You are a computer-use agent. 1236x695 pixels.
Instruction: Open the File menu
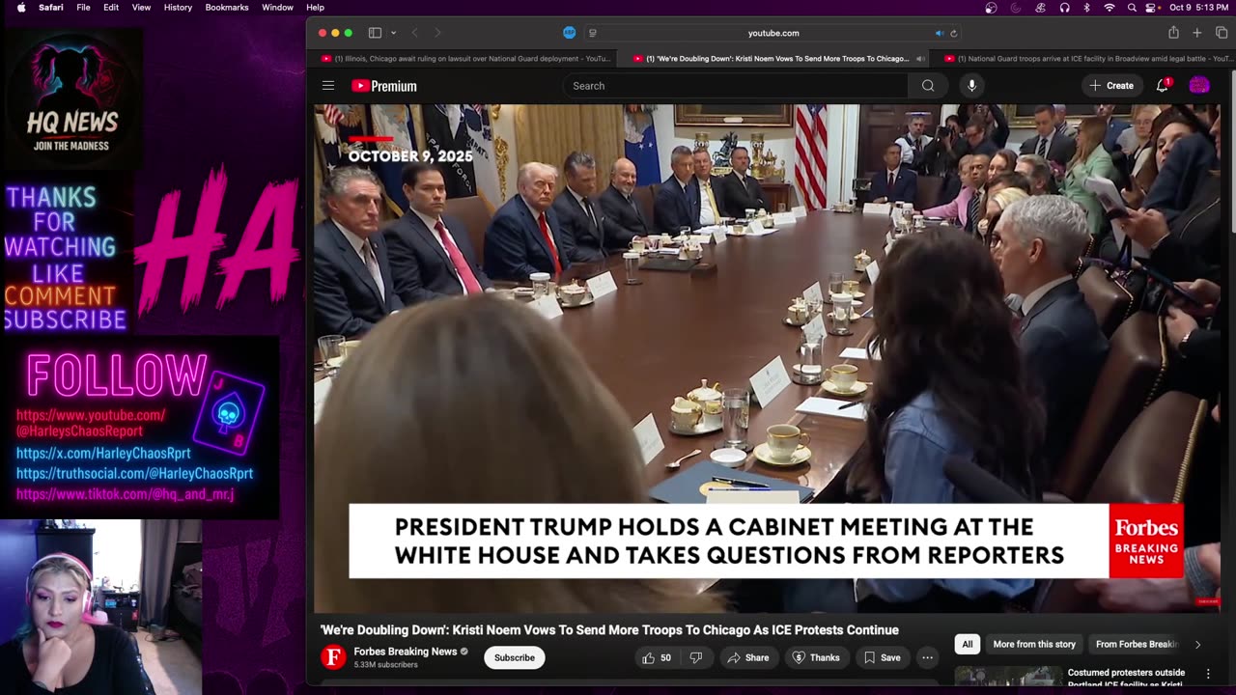(84, 8)
